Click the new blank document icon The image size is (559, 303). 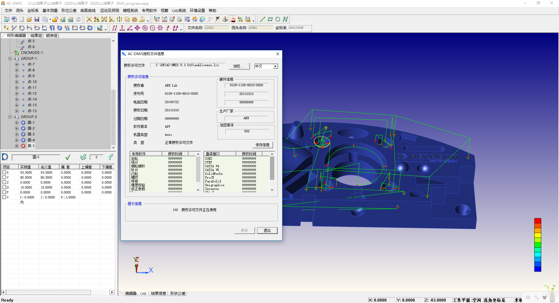22,19
